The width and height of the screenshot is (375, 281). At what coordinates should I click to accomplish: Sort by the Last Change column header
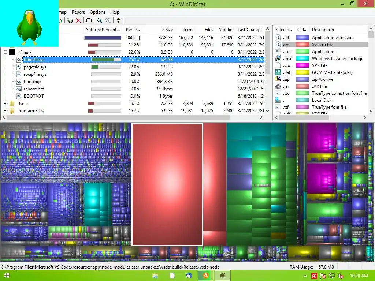coord(250,30)
